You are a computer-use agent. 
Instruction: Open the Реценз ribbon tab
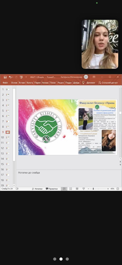coord(61,83)
